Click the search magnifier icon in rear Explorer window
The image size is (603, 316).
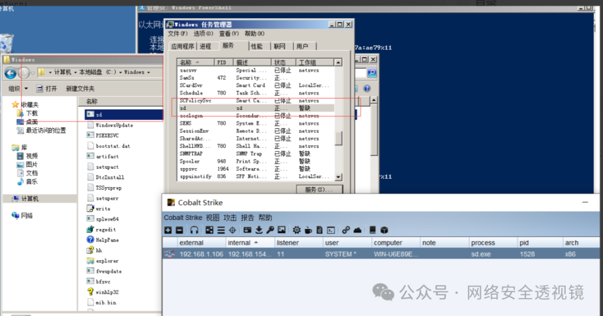tap(371, 73)
